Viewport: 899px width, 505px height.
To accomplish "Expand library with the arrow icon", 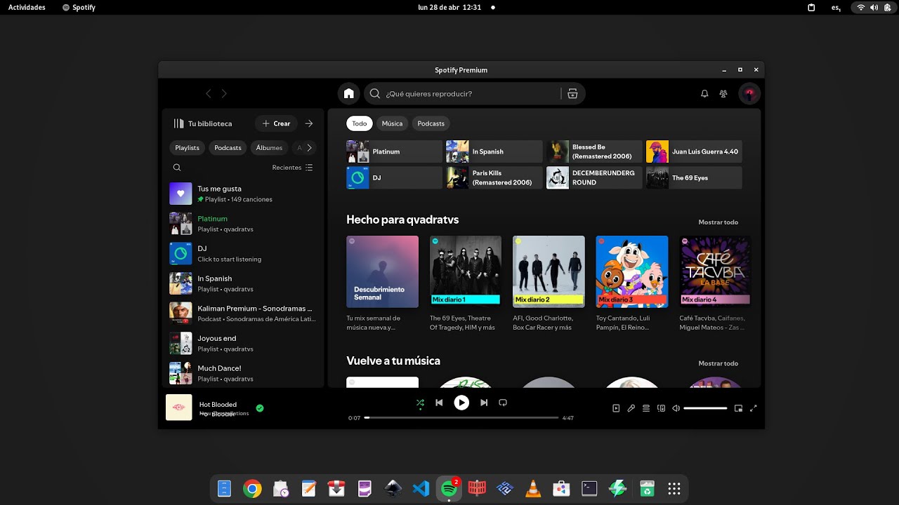I will [308, 123].
